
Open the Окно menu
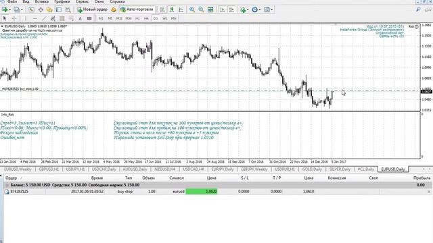(99, 1)
